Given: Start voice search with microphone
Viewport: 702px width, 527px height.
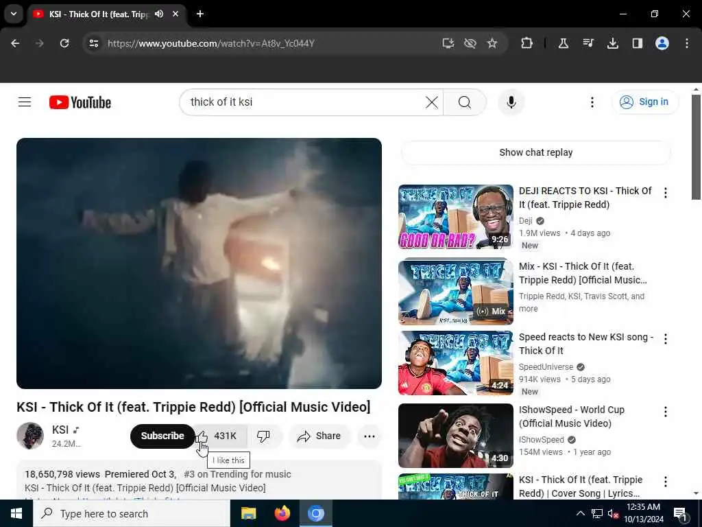Looking at the screenshot, I should [x=511, y=102].
